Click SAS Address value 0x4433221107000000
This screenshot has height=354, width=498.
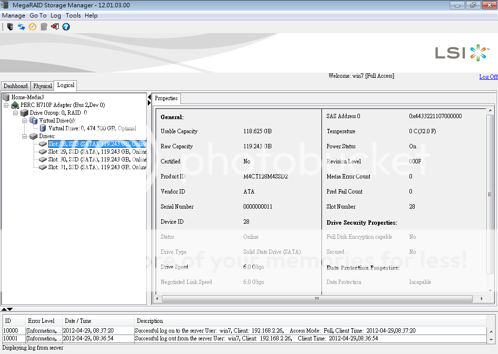click(435, 116)
